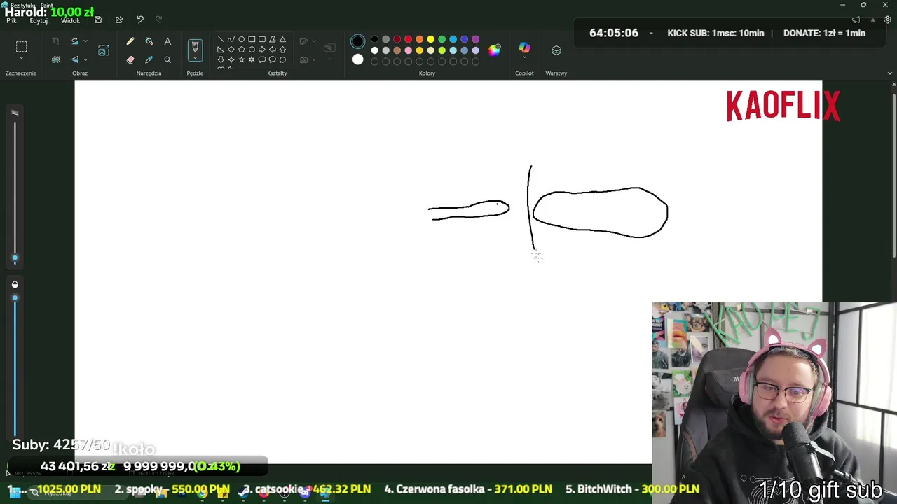Screen dimensions: 897x504
Task: Select the Hexagon shape
Action: tap(252, 50)
